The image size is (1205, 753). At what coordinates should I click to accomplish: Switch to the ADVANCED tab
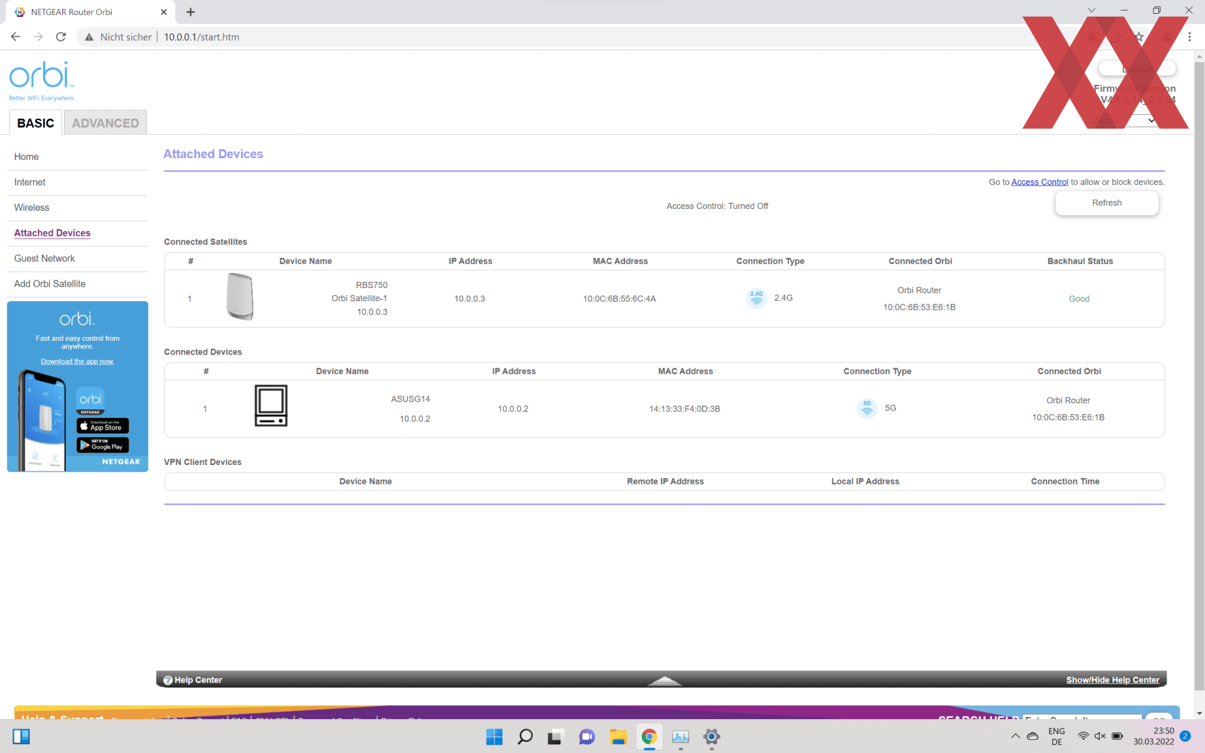pos(105,123)
